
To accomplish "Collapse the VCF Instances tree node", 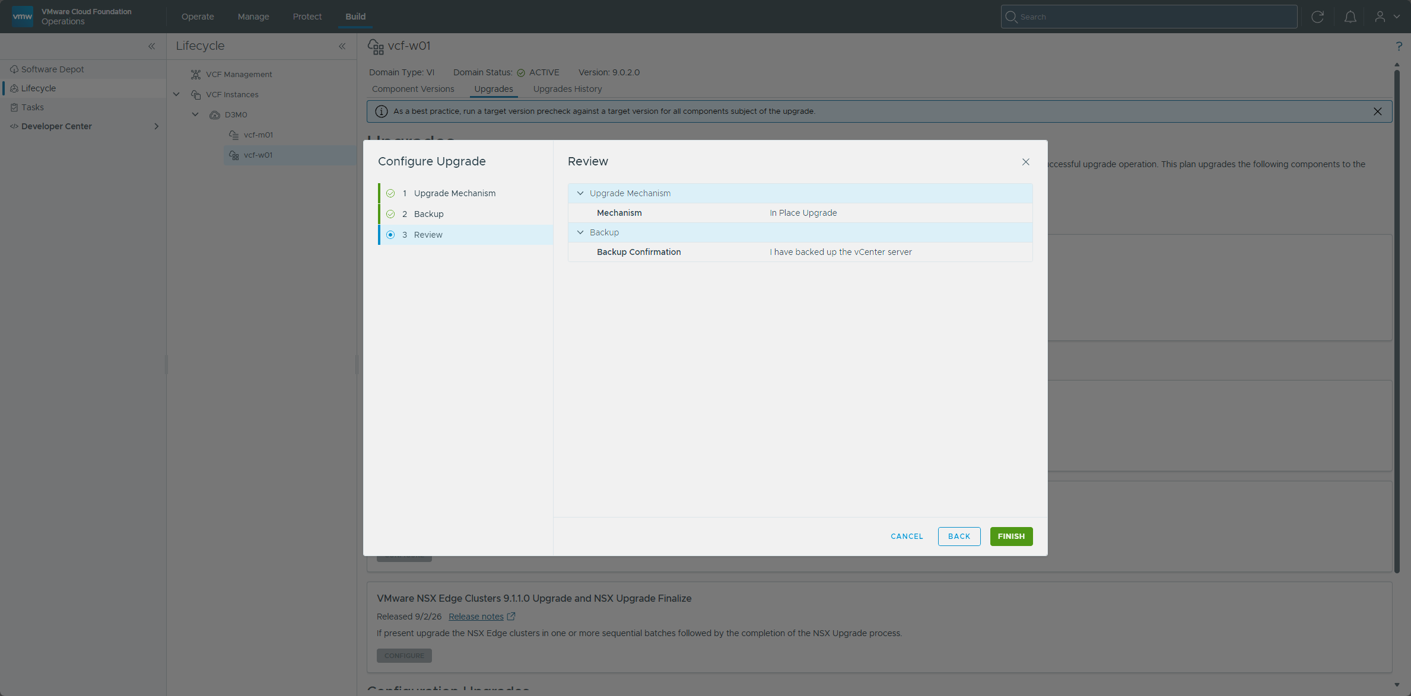I will [176, 94].
